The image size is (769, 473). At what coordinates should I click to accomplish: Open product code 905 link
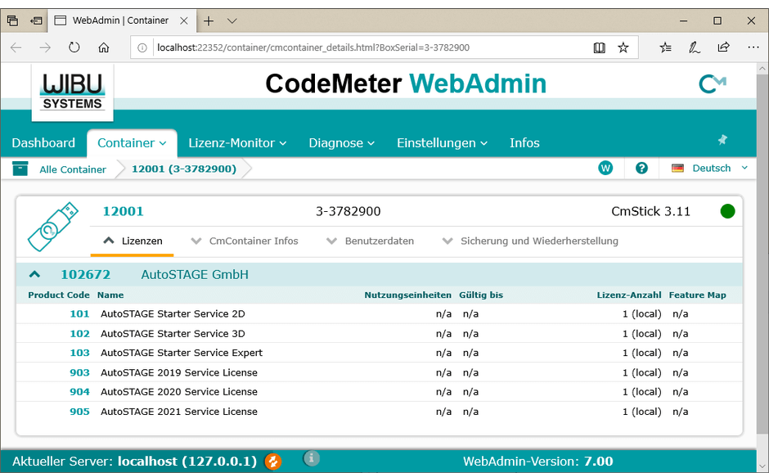[79, 412]
